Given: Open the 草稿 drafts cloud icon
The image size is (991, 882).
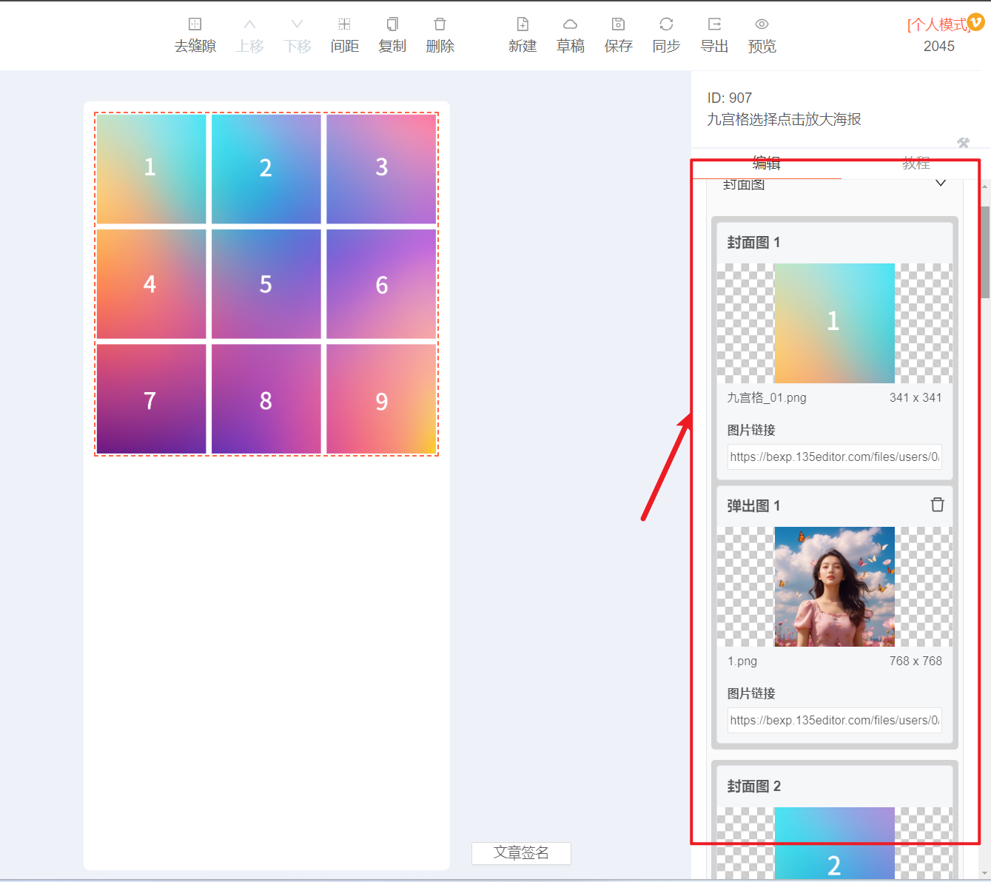Looking at the screenshot, I should click(571, 24).
